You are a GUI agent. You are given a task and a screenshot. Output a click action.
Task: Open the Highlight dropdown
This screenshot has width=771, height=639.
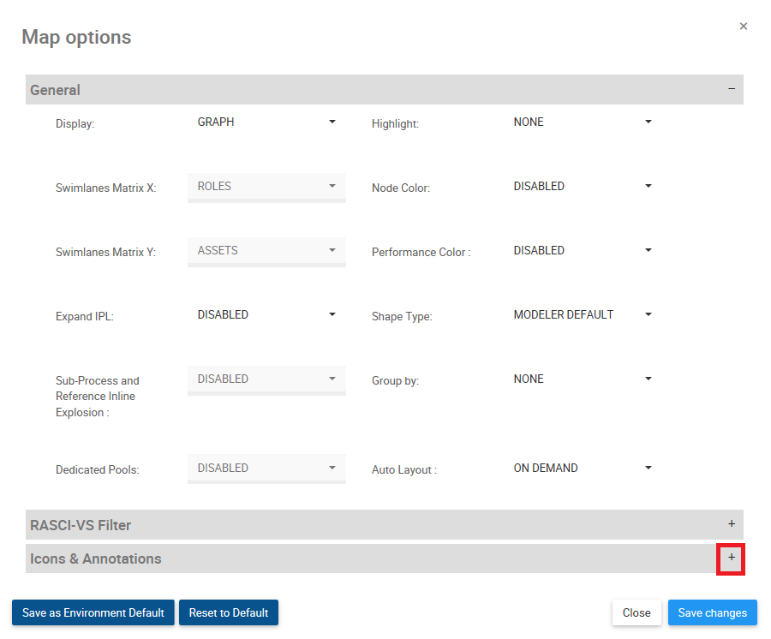(x=583, y=122)
